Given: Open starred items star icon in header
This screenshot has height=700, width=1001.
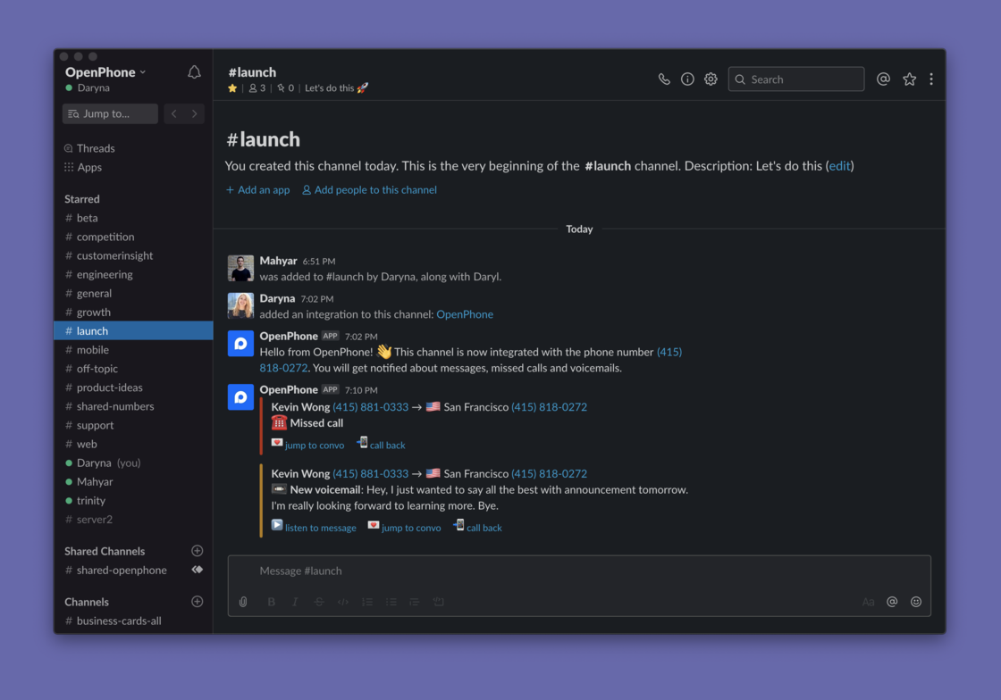Looking at the screenshot, I should pos(909,79).
